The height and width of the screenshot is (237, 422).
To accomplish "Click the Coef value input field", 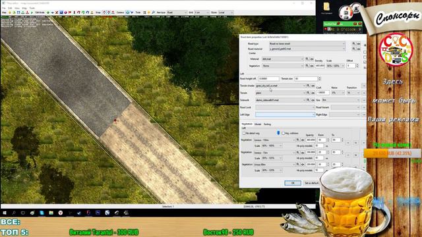I will [x=322, y=93].
